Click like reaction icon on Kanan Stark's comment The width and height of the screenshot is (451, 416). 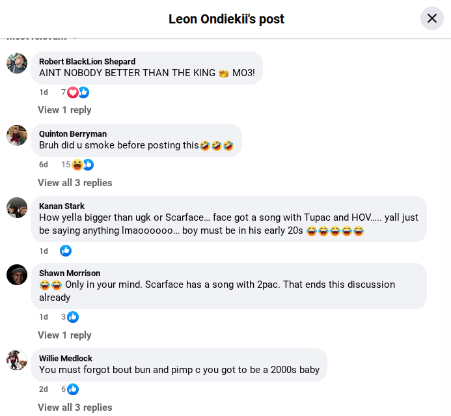[66, 251]
